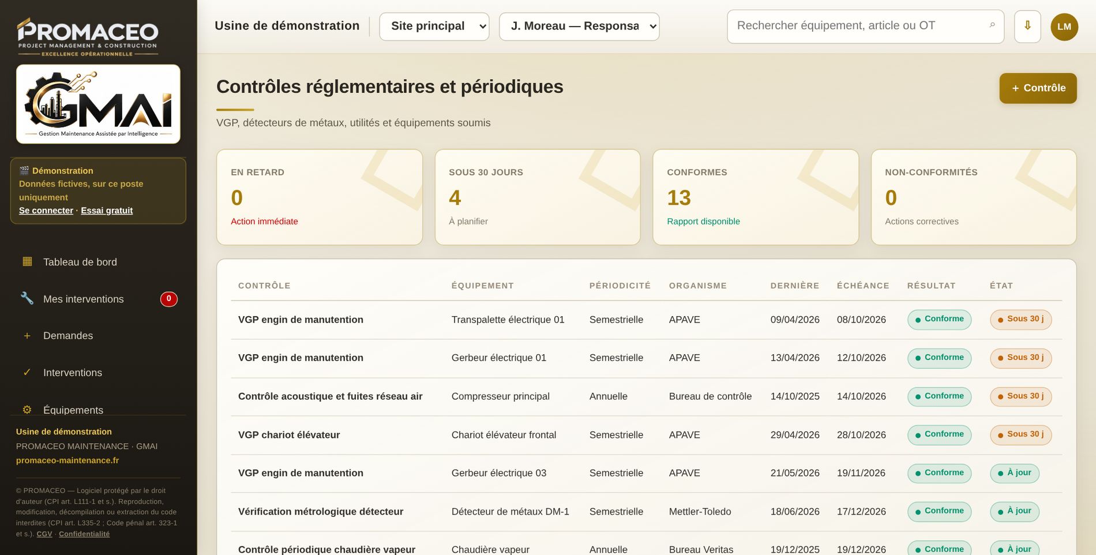Go to Tableau de bord
Viewport: 1096px width, 555px height.
pos(98,262)
